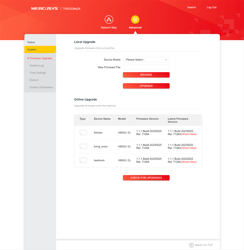This screenshot has width=244, height=250.
Task: Click the Device Name column header
Action: tap(102, 119)
